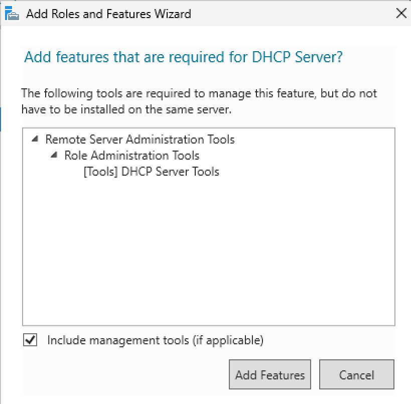Click the wizard icon in the title bar
Screen dimensions: 411x404
tap(12, 14)
